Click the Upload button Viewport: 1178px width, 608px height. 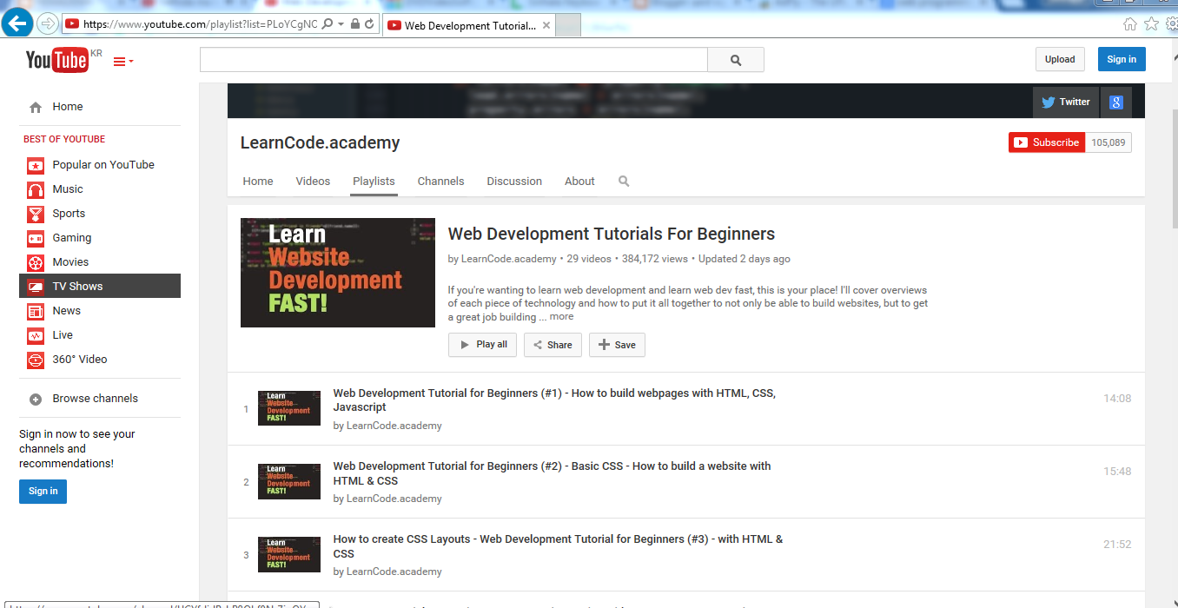pyautogui.click(x=1060, y=59)
